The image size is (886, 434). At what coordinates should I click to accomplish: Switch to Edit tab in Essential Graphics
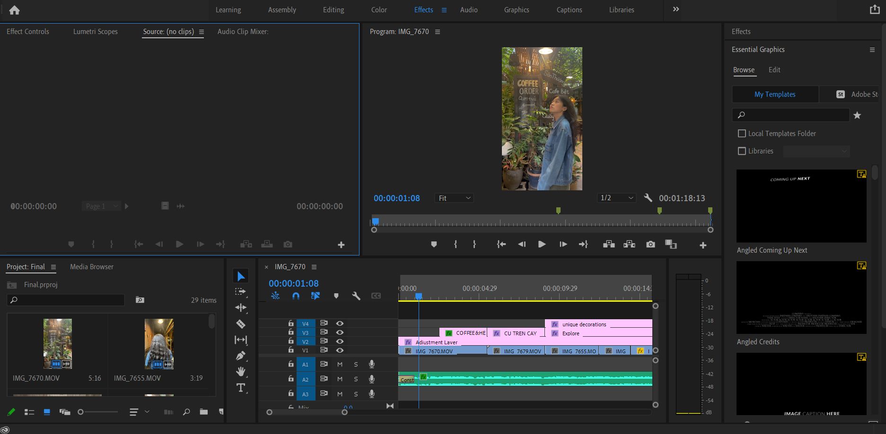click(774, 70)
